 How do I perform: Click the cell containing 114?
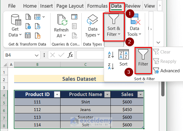37,125
